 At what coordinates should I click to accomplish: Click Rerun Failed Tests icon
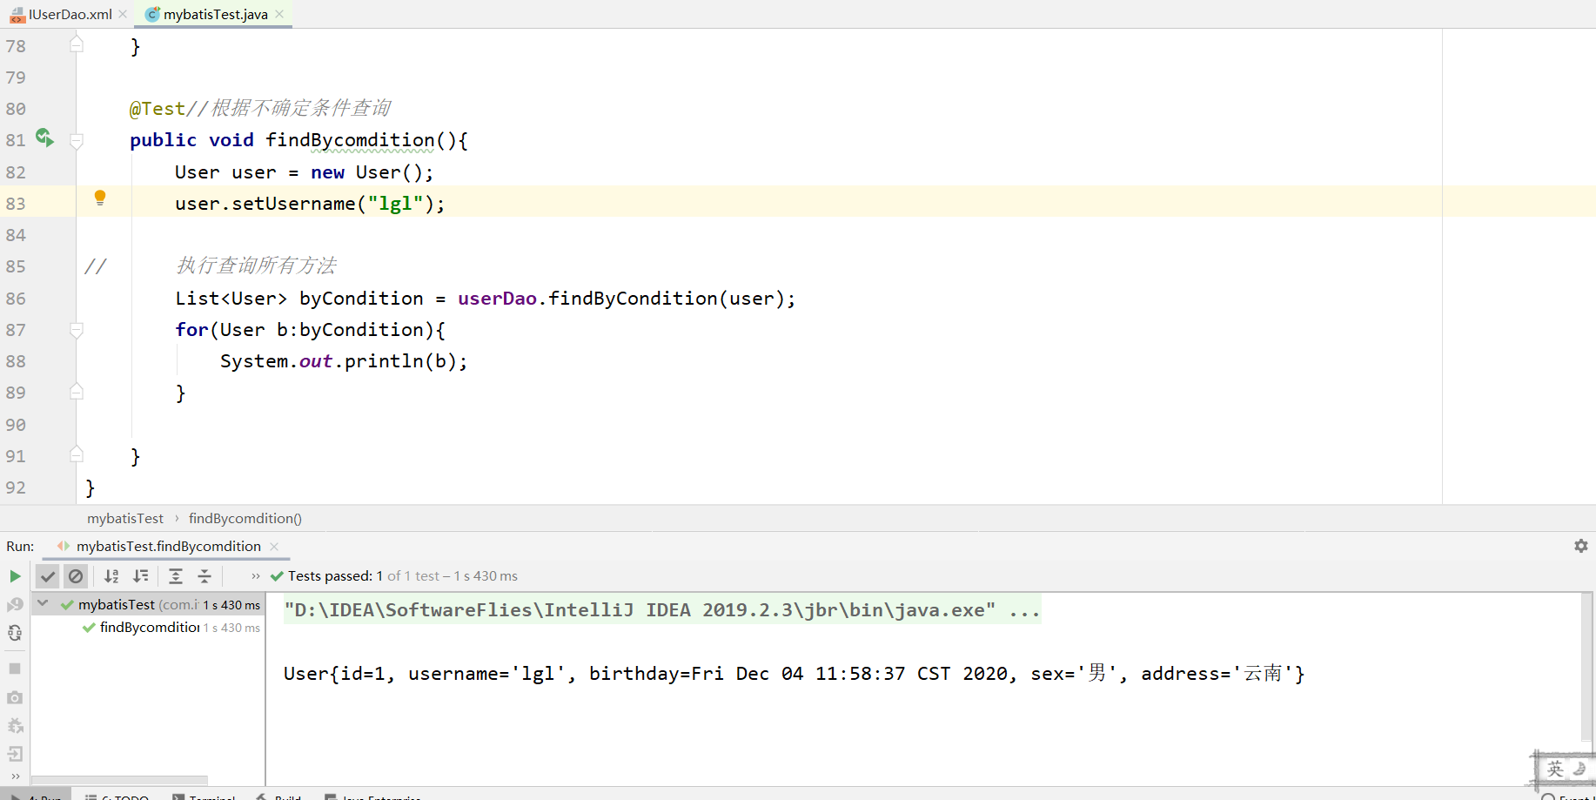click(x=15, y=604)
